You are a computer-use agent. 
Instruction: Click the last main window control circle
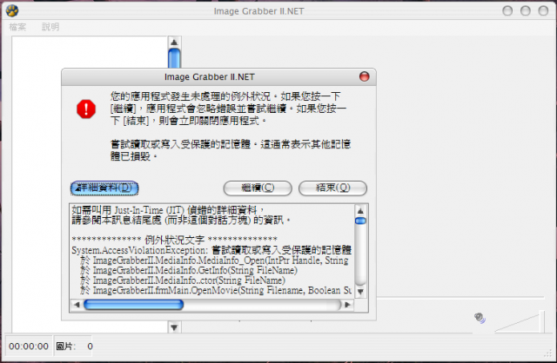(x=543, y=11)
